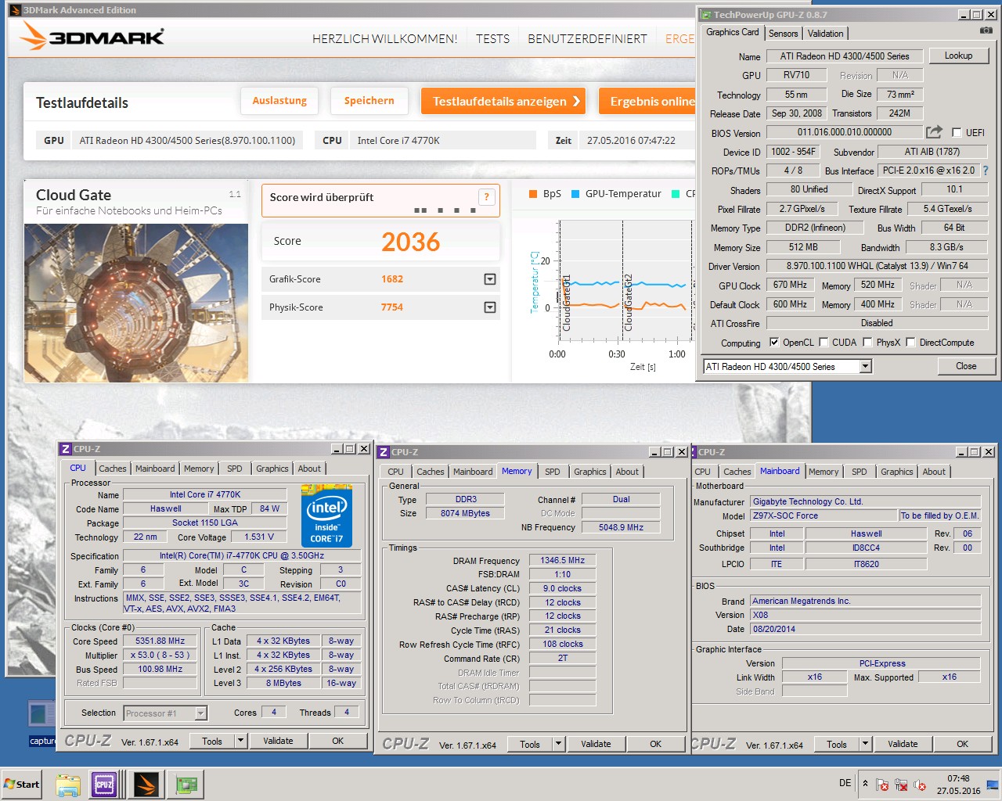
Task: Click the CloudGateGt2 timeline marker on chart
Action: [628, 302]
